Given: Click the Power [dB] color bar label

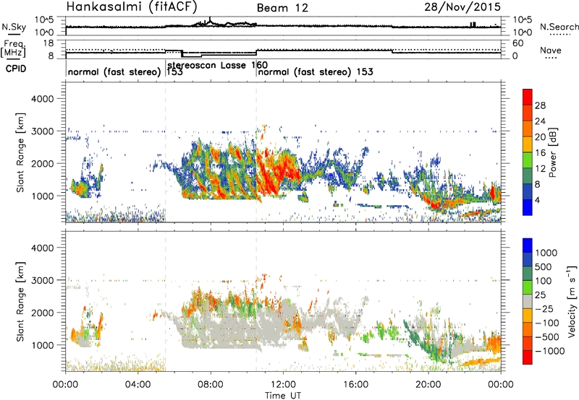Looking at the screenshot, I should point(552,152).
